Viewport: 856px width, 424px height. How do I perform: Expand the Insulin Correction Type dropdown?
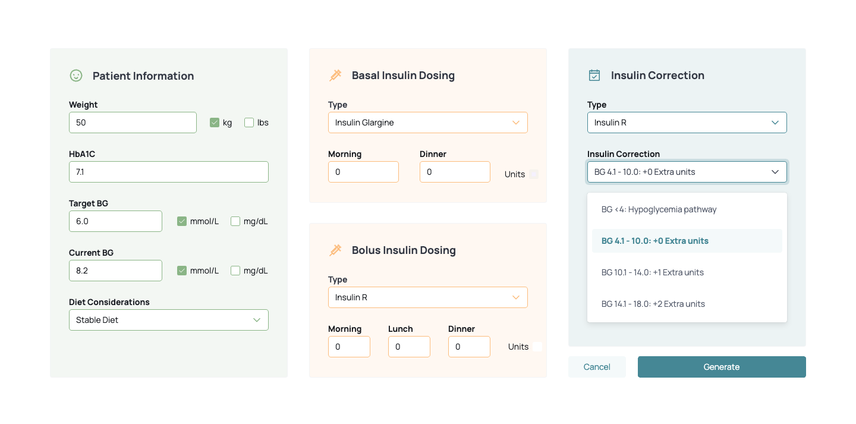687,123
